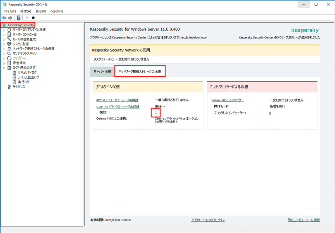Switch to the サーバー保護 tab
This screenshot has width=335, height=233.
tap(102, 71)
